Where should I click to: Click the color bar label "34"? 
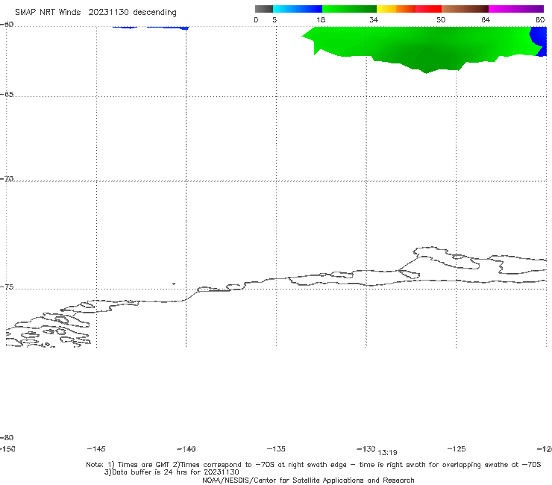pos(374,19)
